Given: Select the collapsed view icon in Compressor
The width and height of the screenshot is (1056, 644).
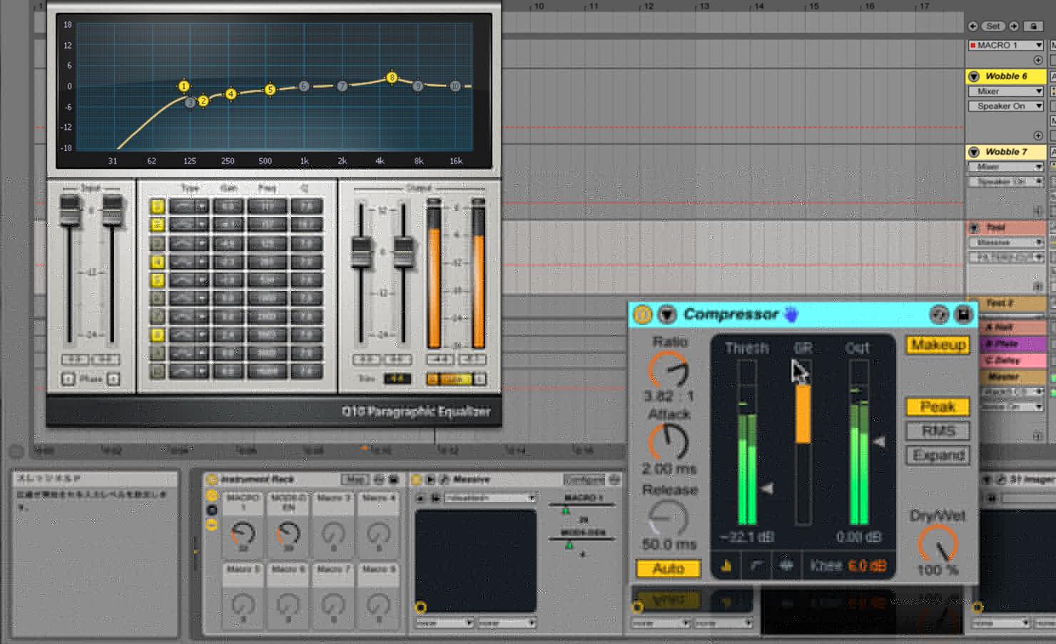Looking at the screenshot, I should point(726,566).
